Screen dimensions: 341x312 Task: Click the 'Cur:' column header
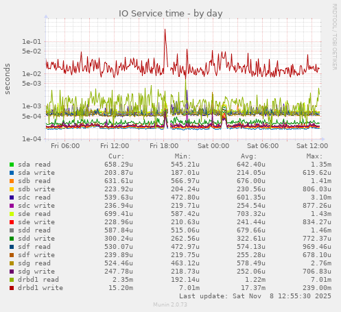pos(117,156)
